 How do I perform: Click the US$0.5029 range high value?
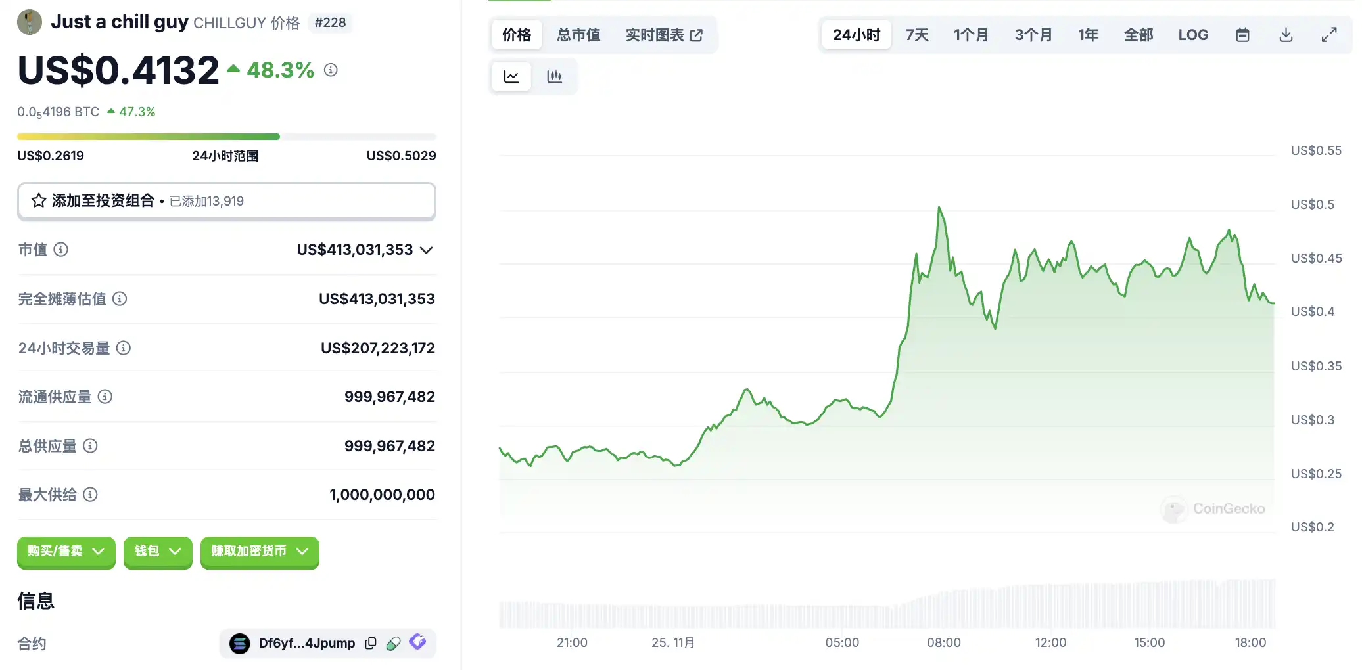401,156
